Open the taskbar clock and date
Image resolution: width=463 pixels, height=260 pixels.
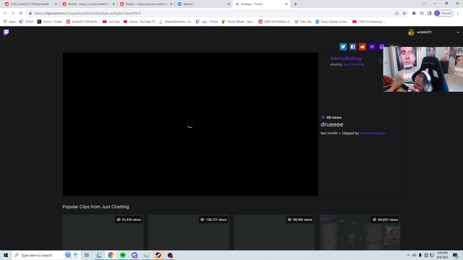[442, 255]
